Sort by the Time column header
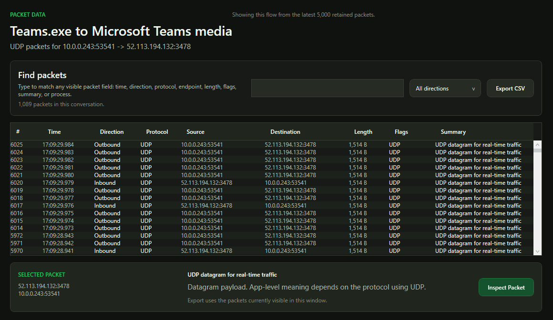 [54, 131]
